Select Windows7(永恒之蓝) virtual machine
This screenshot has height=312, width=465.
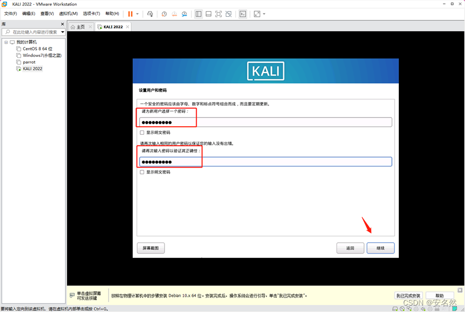tap(42, 55)
